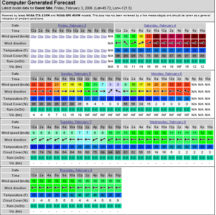Open Friday 4a Cloud Cover Obs link
Viewport: 216px width, 215px height.
point(48,56)
